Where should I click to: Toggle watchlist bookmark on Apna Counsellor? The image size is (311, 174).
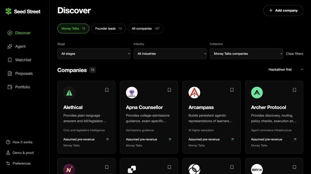(169, 90)
